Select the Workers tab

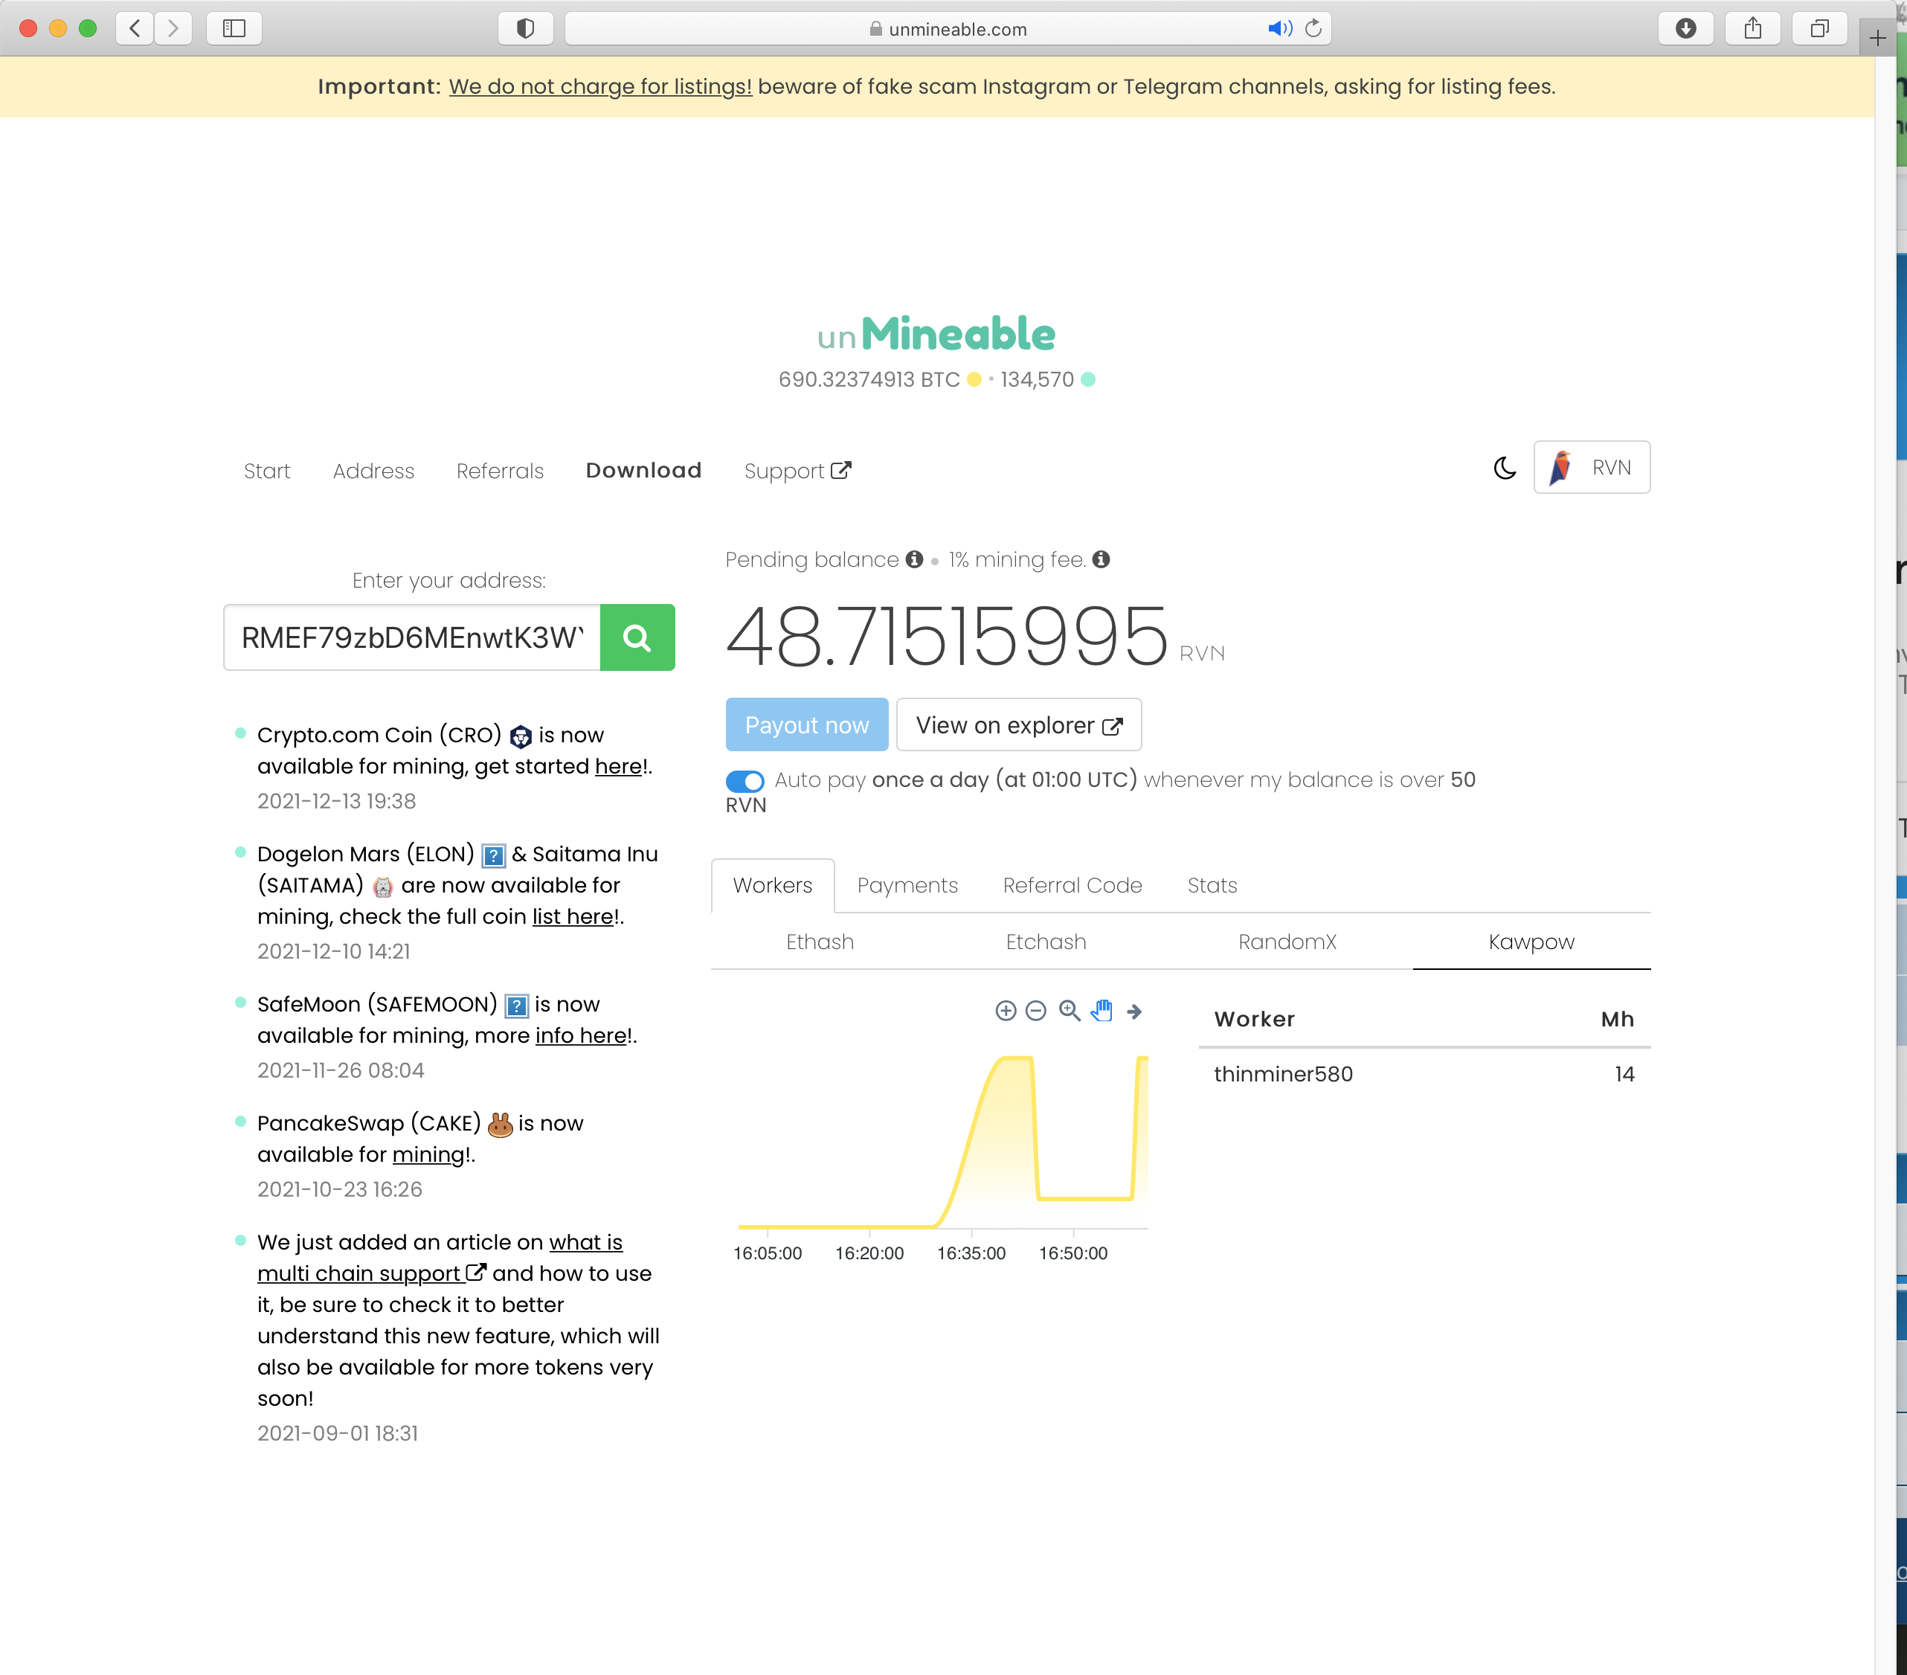(773, 886)
